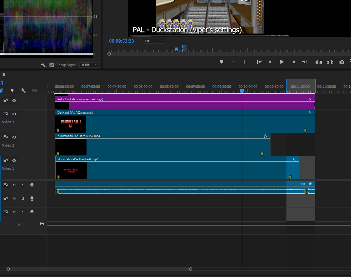Click clip marker at end of NTSC clip
This screenshot has width=351, height=277.
point(262,154)
